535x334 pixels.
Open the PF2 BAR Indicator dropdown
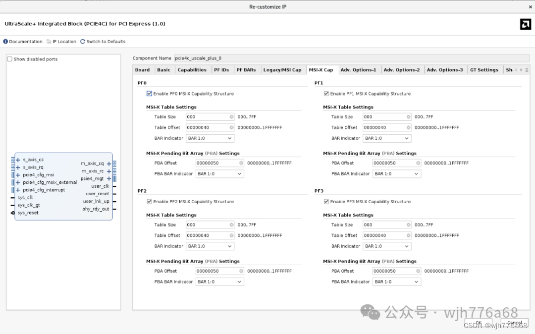tap(210, 246)
